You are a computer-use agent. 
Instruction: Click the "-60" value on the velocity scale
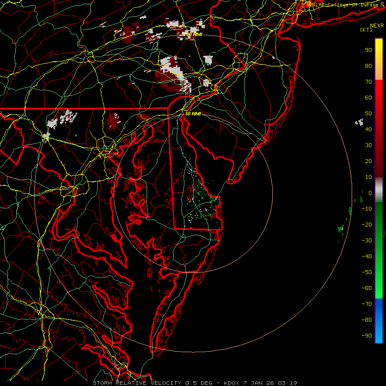coord(367,288)
